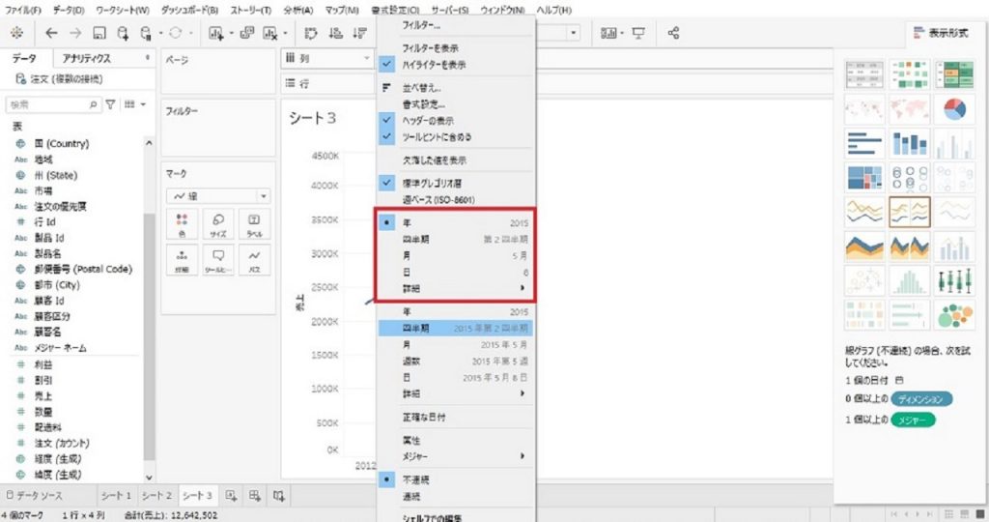Click the presentation mode icon
Viewport: 989px width, 522px height.
pyautogui.click(x=638, y=33)
